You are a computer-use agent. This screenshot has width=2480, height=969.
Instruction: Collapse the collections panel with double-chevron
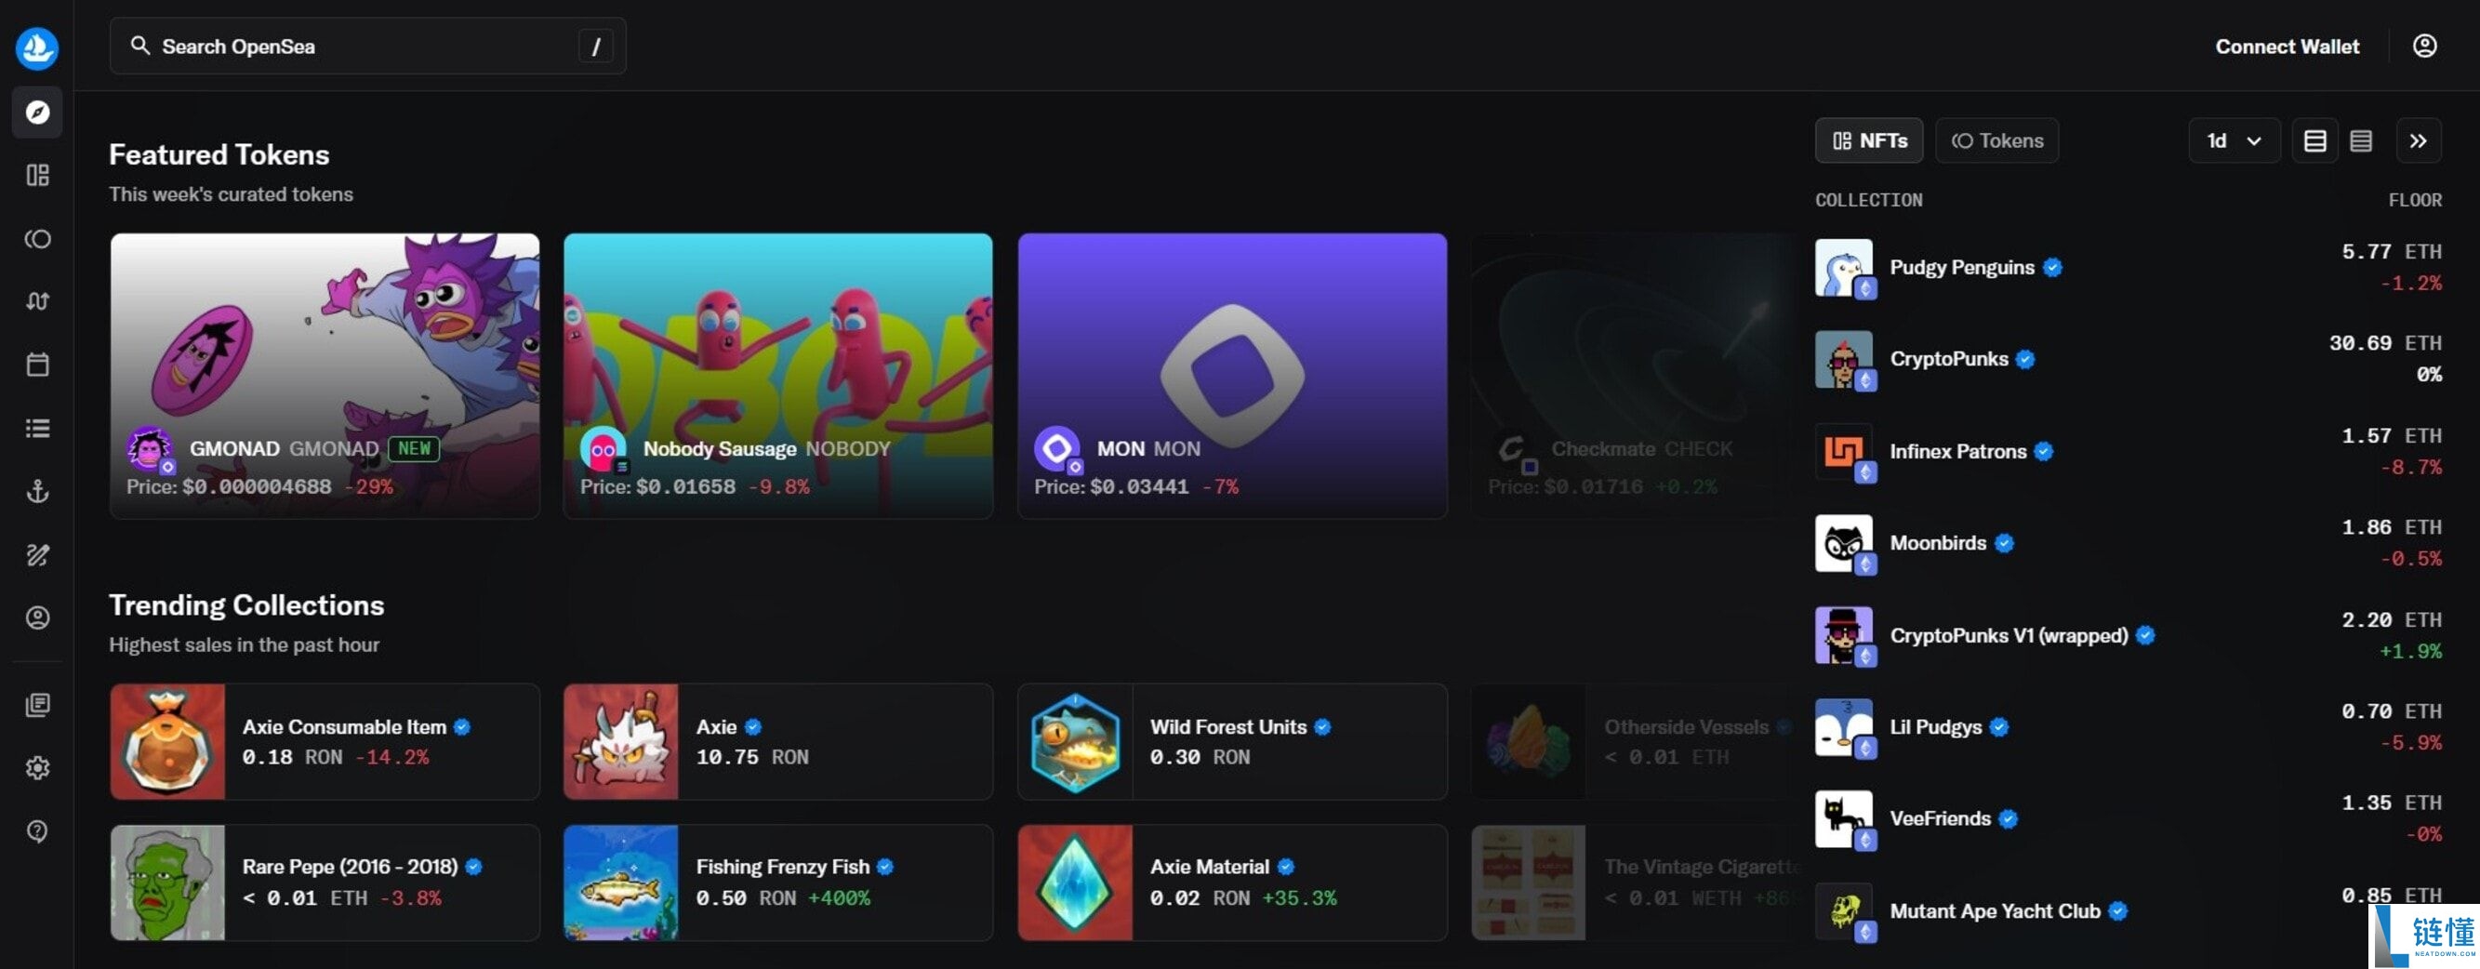pos(2418,140)
